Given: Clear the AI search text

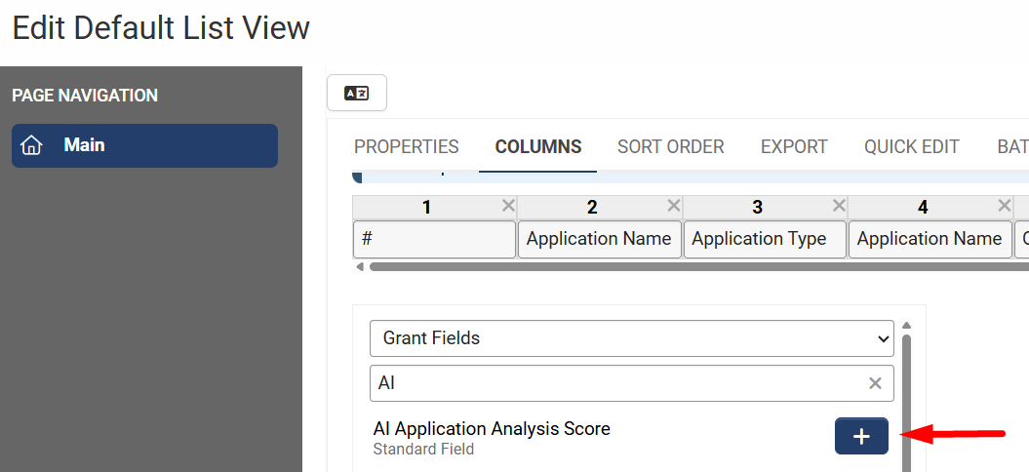Looking at the screenshot, I should 875,383.
